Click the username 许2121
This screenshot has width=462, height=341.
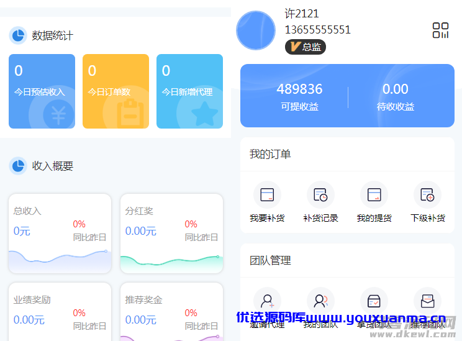tap(302, 14)
